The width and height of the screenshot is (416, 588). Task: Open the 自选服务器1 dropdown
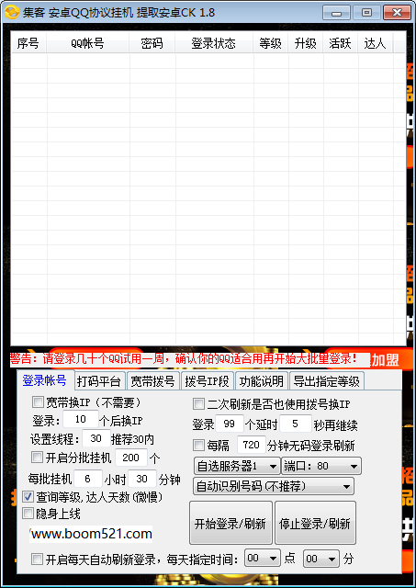pyautogui.click(x=237, y=466)
